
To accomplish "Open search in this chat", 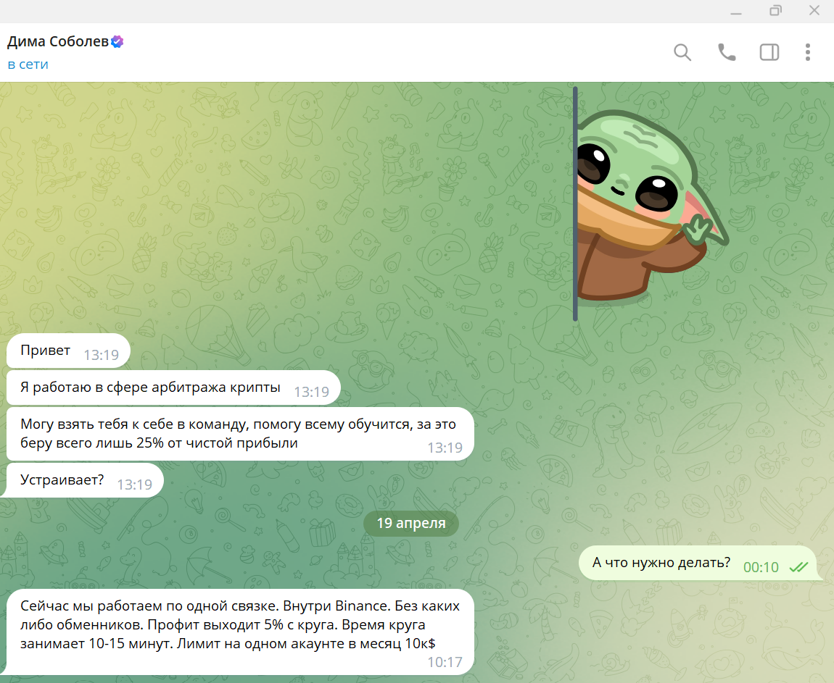I will click(x=682, y=53).
